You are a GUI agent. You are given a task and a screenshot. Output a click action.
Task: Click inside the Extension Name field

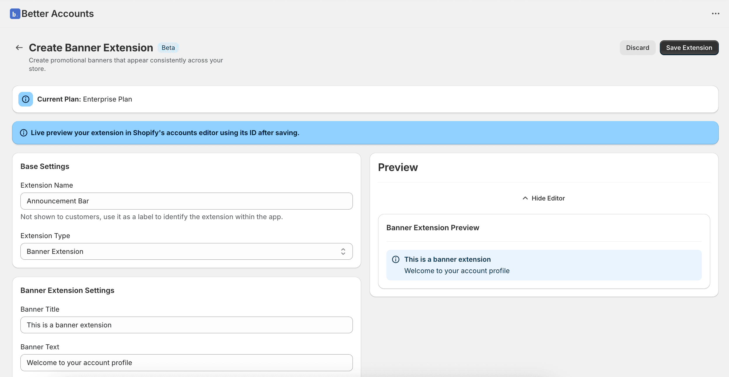tap(186, 201)
